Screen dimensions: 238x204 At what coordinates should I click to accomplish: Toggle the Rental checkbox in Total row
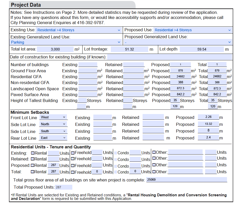click(33, 172)
